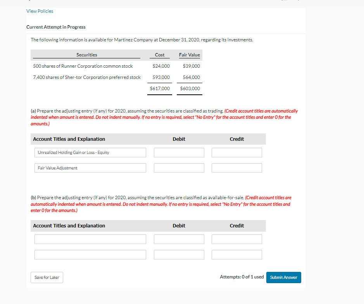Click the Save for Later button
The width and height of the screenshot is (364, 304).
coord(47,277)
